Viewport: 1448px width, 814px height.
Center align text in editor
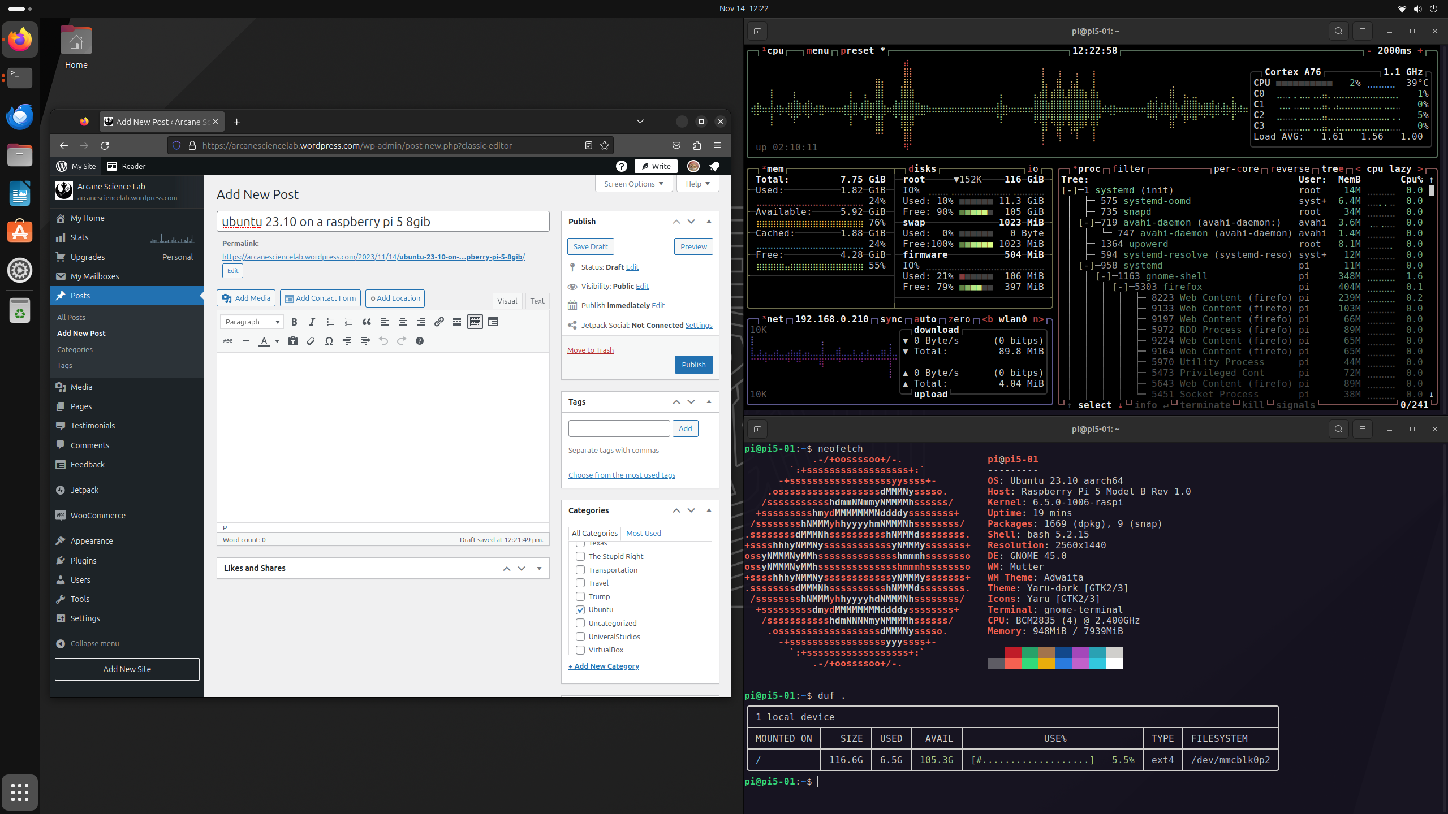click(x=403, y=322)
